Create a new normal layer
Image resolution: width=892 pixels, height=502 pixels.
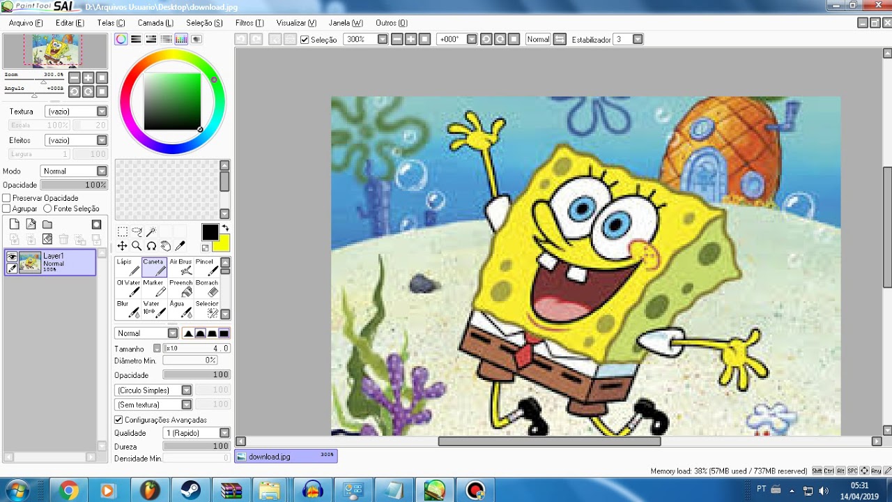[14, 225]
